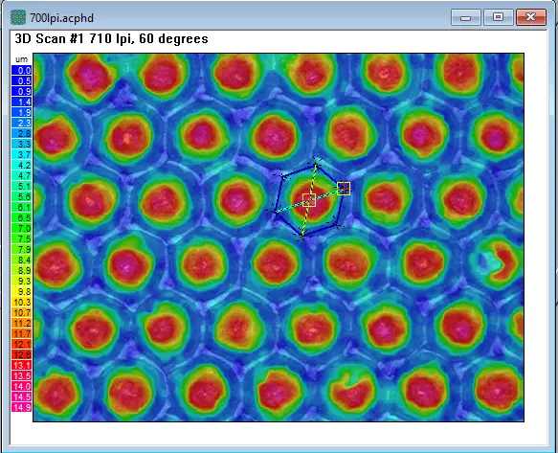This screenshot has height=453, width=558.
Task: Choose the 9.8 yellow legend swatch
Action: (21, 292)
